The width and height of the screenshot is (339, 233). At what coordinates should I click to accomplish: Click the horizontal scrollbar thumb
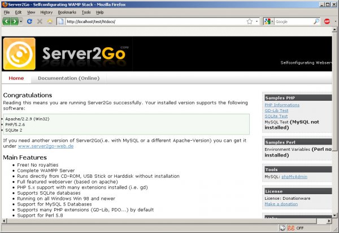(x=162, y=221)
